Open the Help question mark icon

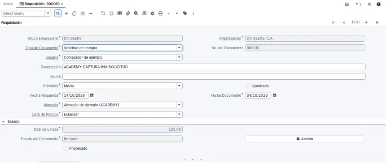379,4
